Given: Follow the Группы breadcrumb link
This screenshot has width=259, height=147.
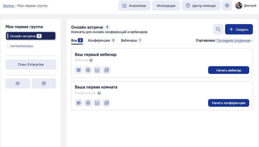Looking at the screenshot, I should (x=8, y=6).
